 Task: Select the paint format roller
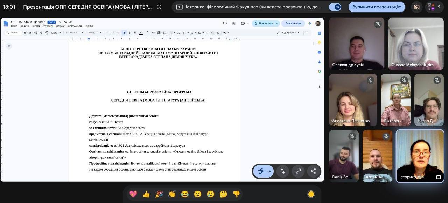point(47,33)
